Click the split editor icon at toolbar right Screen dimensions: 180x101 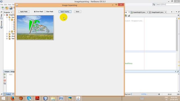click(x=178, y=15)
